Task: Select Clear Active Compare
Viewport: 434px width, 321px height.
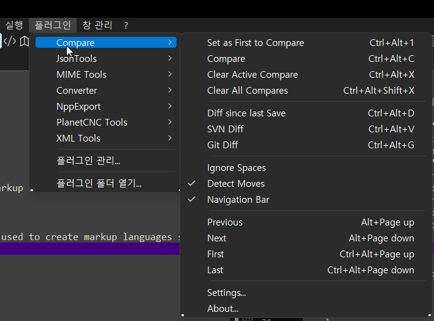Action: click(305, 75)
